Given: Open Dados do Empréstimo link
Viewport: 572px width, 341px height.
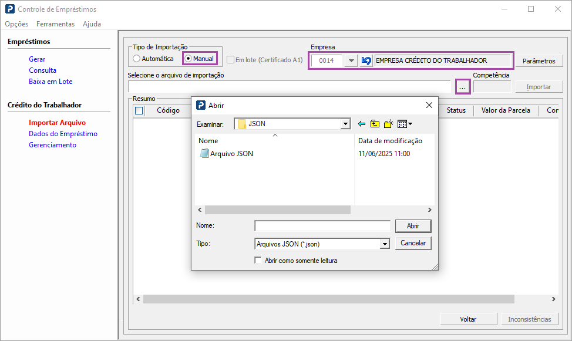Looking at the screenshot, I should tap(63, 134).
